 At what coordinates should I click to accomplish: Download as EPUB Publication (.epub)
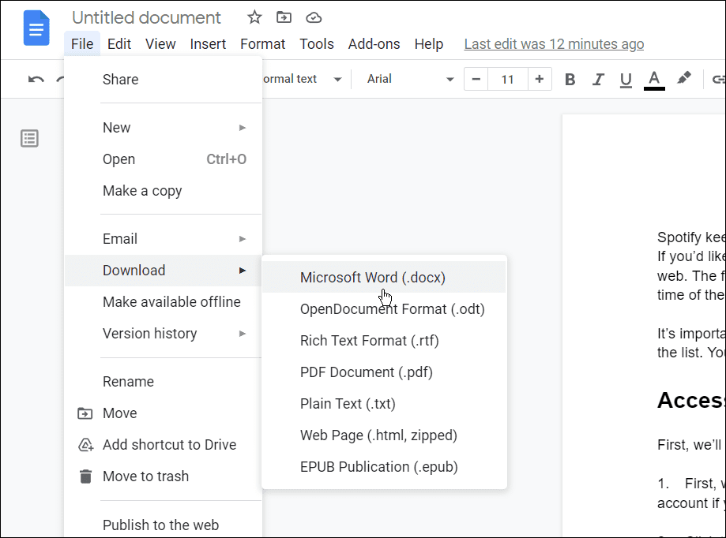(x=384, y=467)
